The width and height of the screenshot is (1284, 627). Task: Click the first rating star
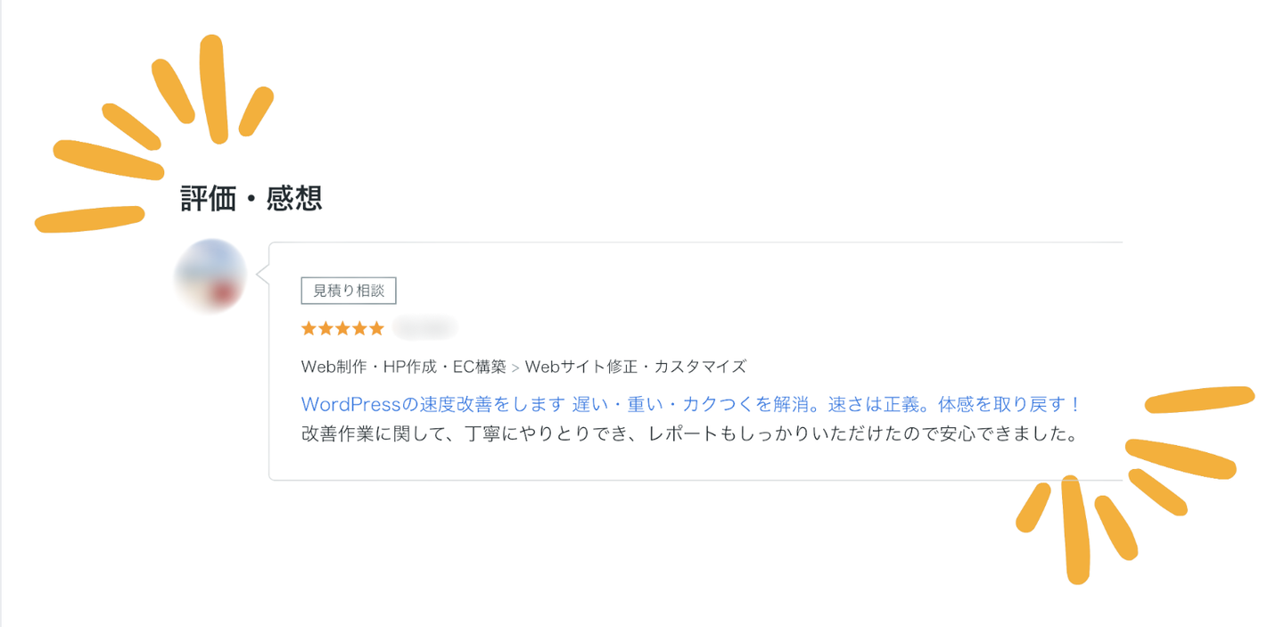(309, 329)
